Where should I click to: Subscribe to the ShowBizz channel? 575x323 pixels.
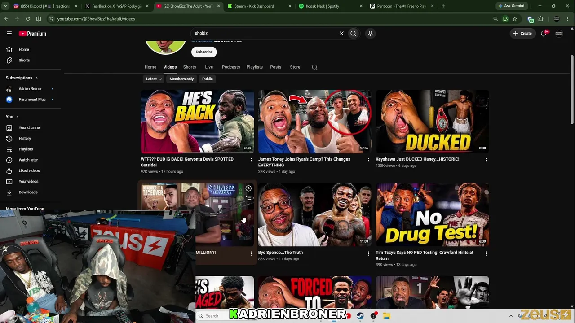pyautogui.click(x=204, y=52)
